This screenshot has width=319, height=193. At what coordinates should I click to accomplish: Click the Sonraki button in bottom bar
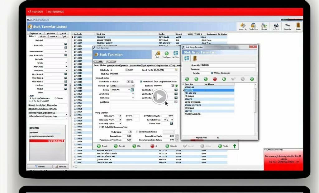click(119, 146)
